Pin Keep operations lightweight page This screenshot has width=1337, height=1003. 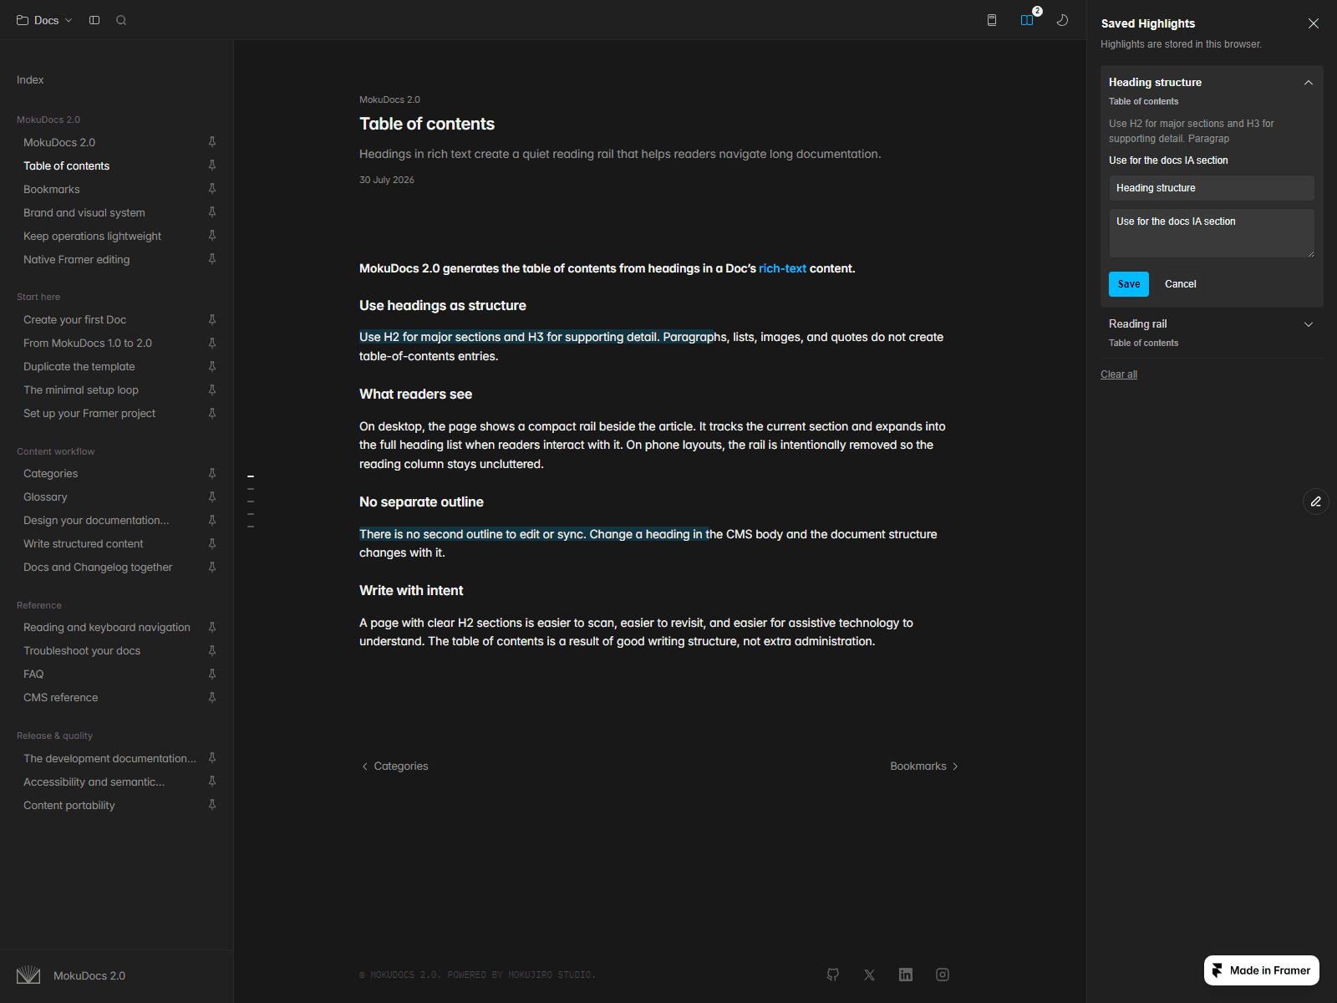(212, 236)
